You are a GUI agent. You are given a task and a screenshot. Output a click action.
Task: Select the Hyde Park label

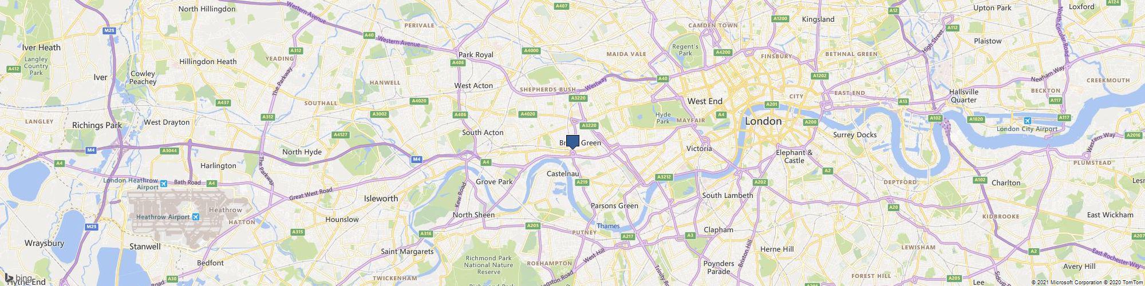[x=663, y=118]
